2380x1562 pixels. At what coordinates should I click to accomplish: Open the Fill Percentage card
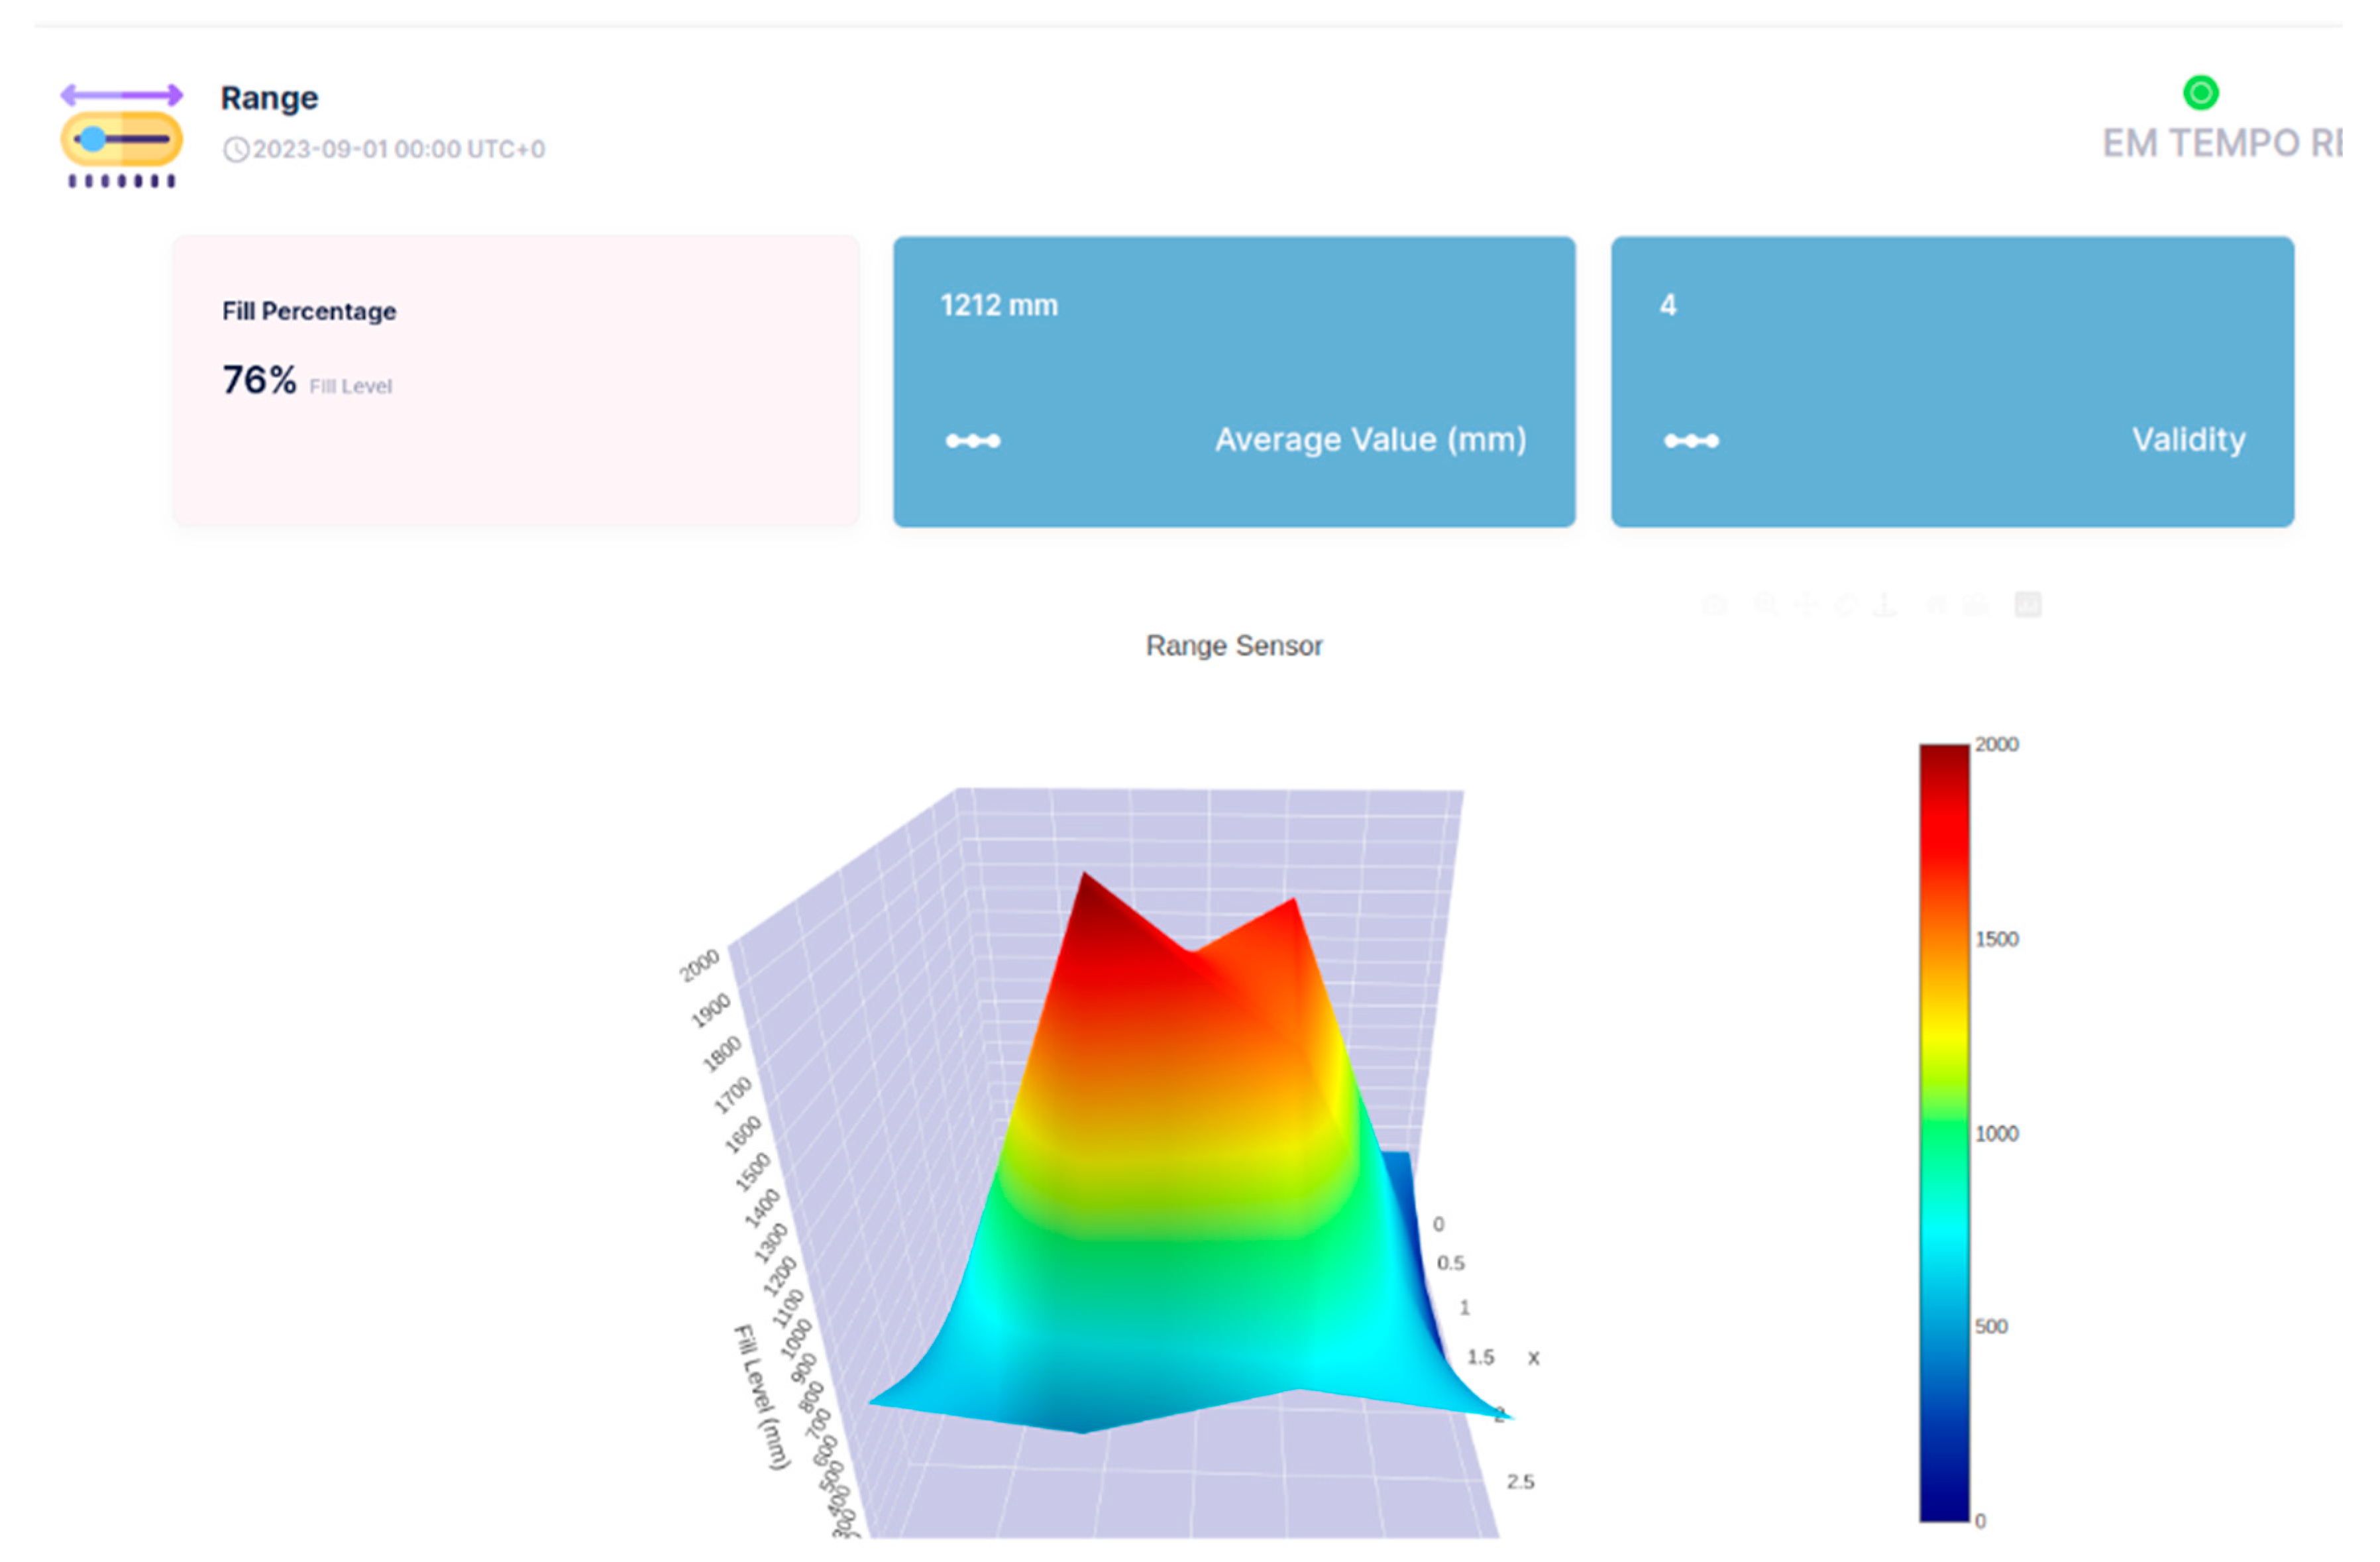515,381
